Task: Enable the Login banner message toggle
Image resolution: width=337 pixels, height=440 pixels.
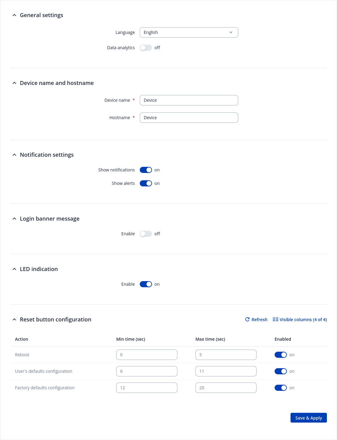Action: 146,234
